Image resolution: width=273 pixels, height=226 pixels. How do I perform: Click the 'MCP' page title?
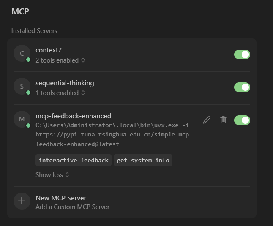pyautogui.click(x=20, y=11)
